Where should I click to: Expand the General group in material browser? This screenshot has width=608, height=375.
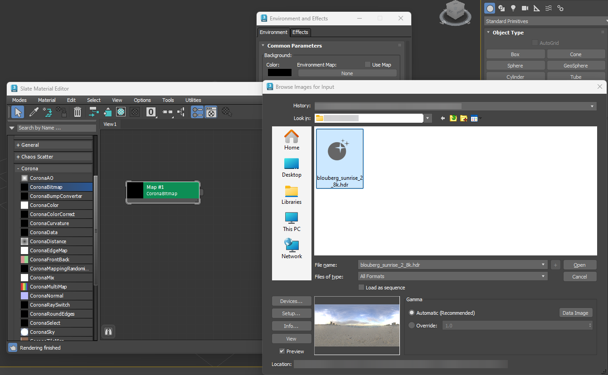point(54,145)
